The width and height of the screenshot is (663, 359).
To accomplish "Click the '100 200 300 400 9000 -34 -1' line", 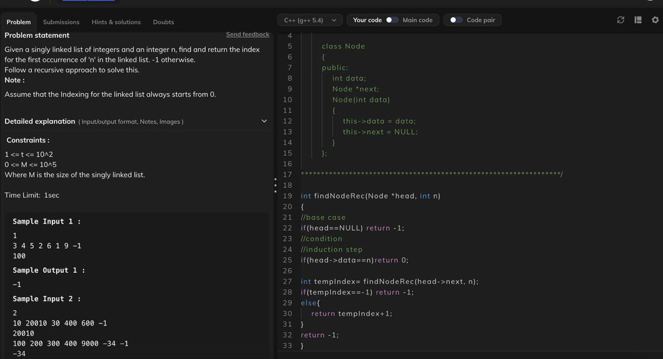I will pos(71,344).
